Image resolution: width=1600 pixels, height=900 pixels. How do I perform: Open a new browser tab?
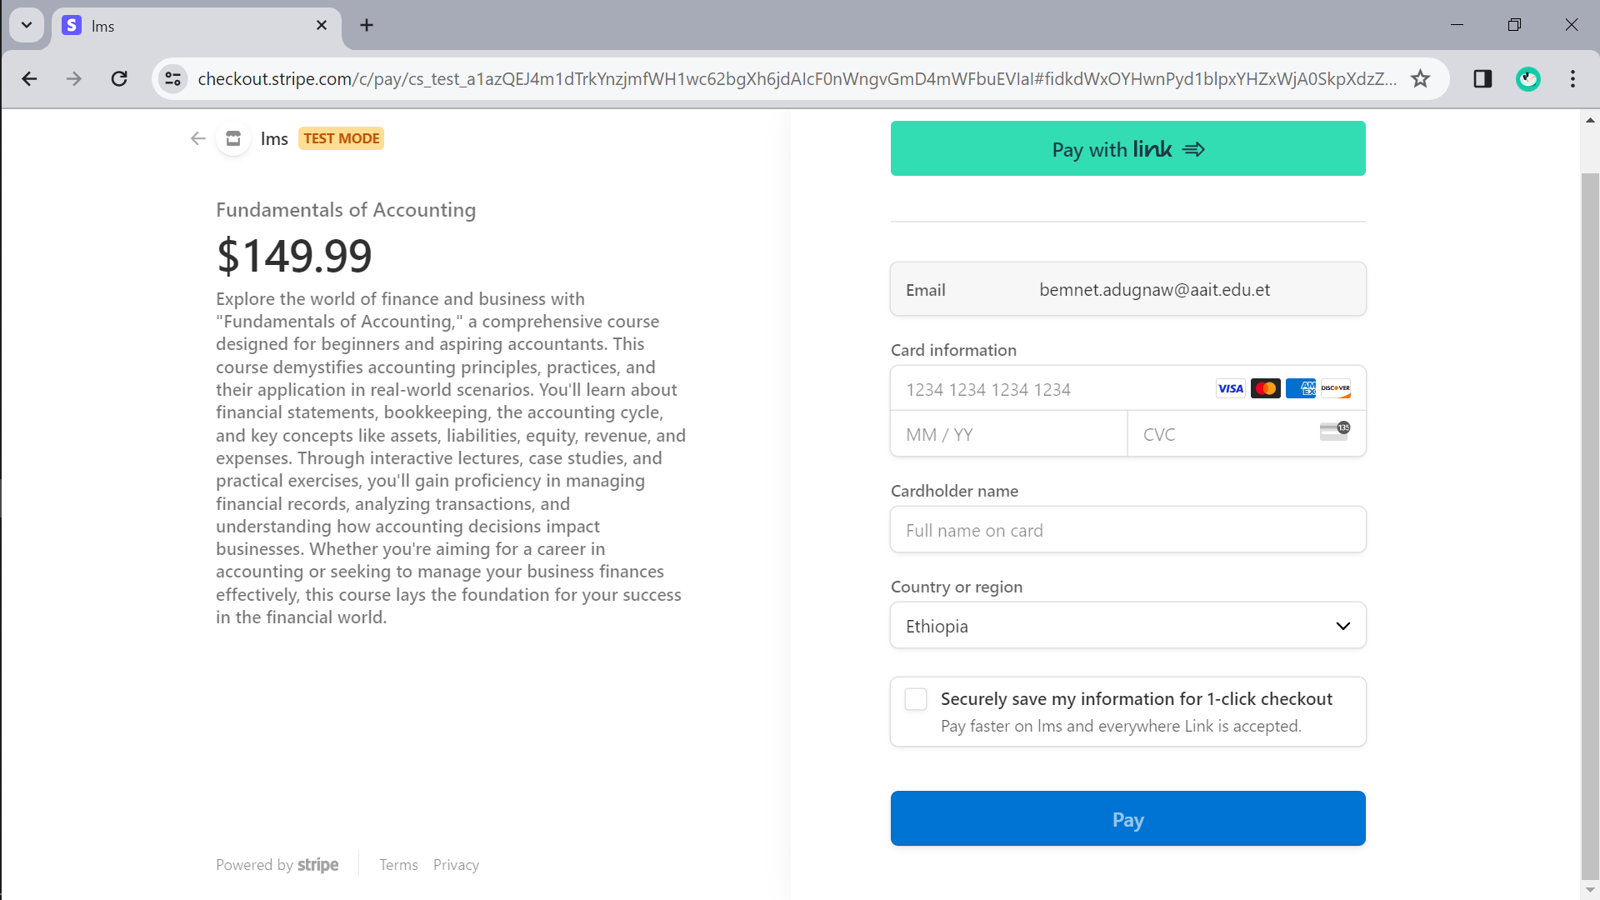[x=367, y=25]
